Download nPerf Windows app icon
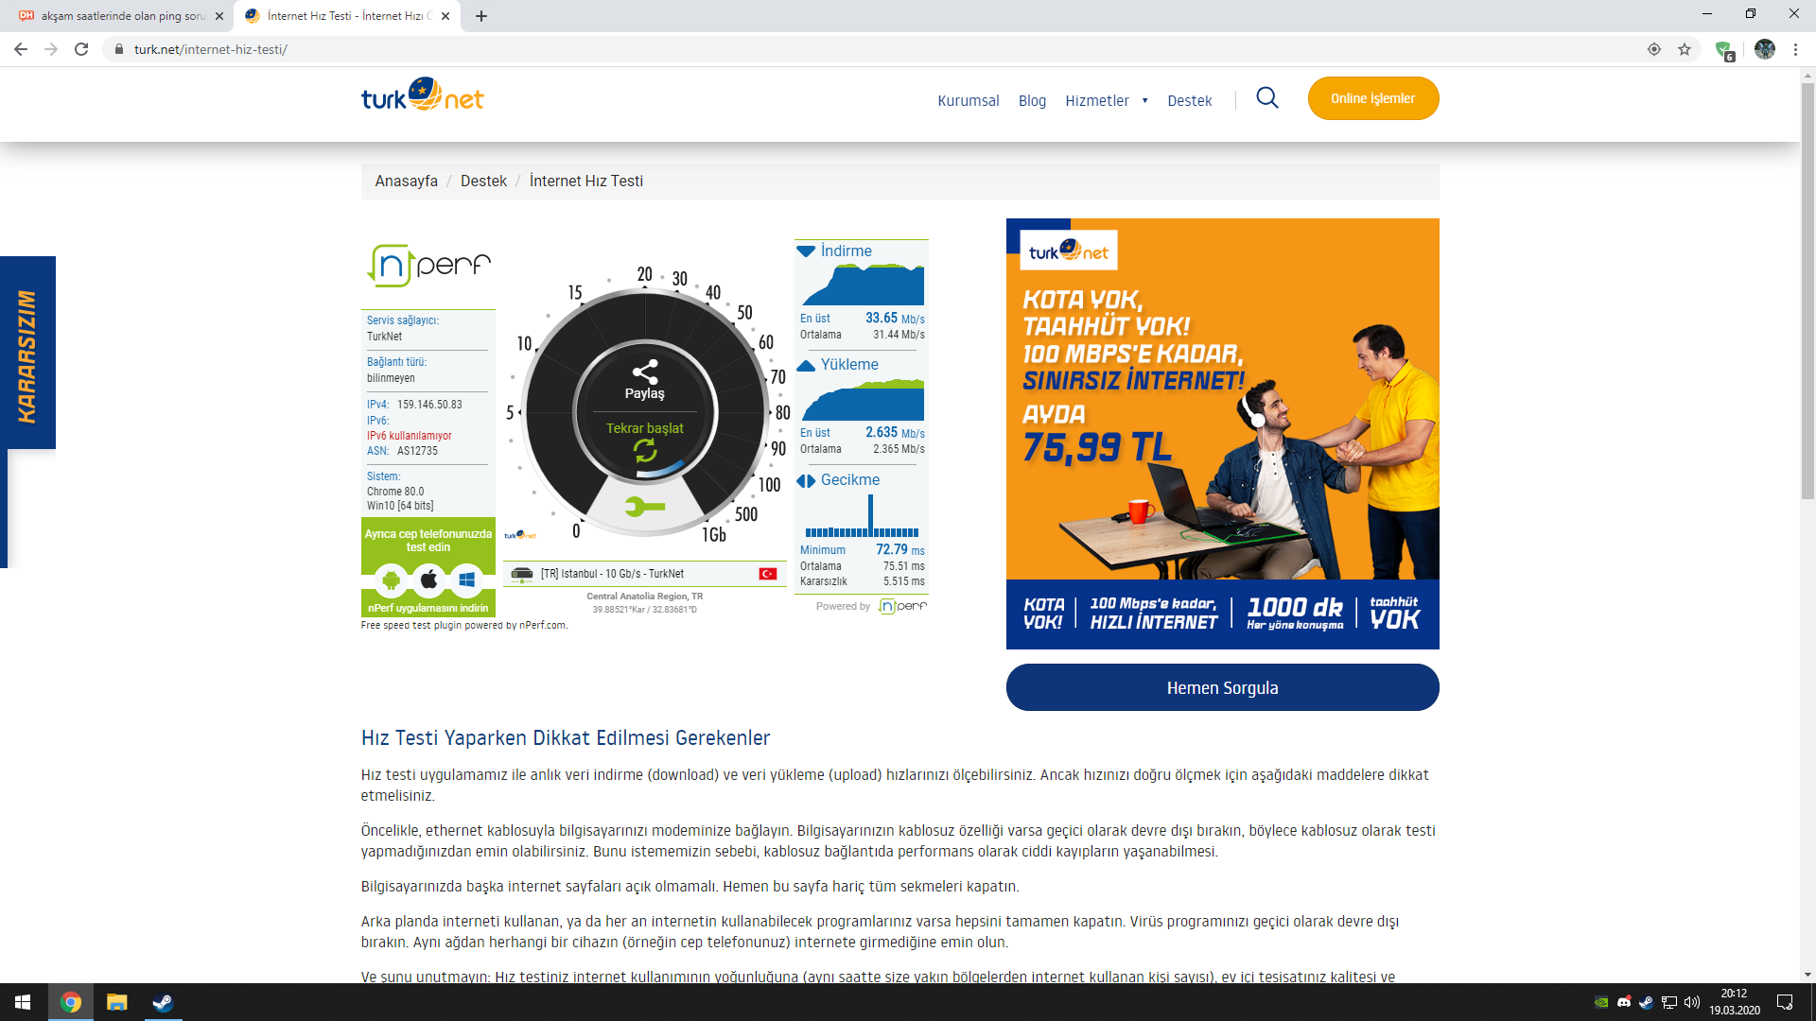 tap(466, 580)
